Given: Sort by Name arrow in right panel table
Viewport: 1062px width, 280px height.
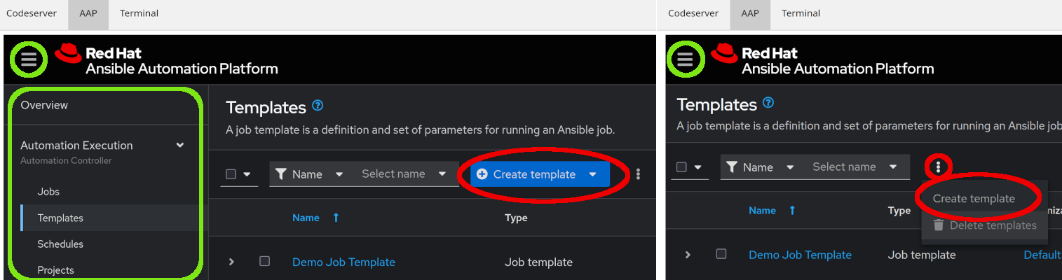Looking at the screenshot, I should (792, 210).
